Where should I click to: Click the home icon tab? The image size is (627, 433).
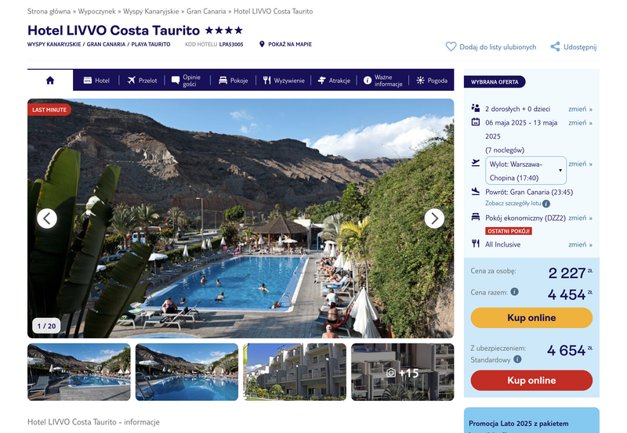[x=50, y=81]
